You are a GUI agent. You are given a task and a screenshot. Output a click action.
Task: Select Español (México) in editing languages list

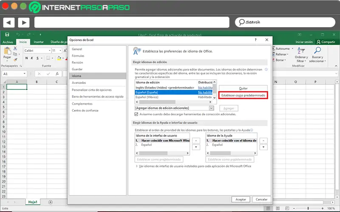[x=173, y=97]
